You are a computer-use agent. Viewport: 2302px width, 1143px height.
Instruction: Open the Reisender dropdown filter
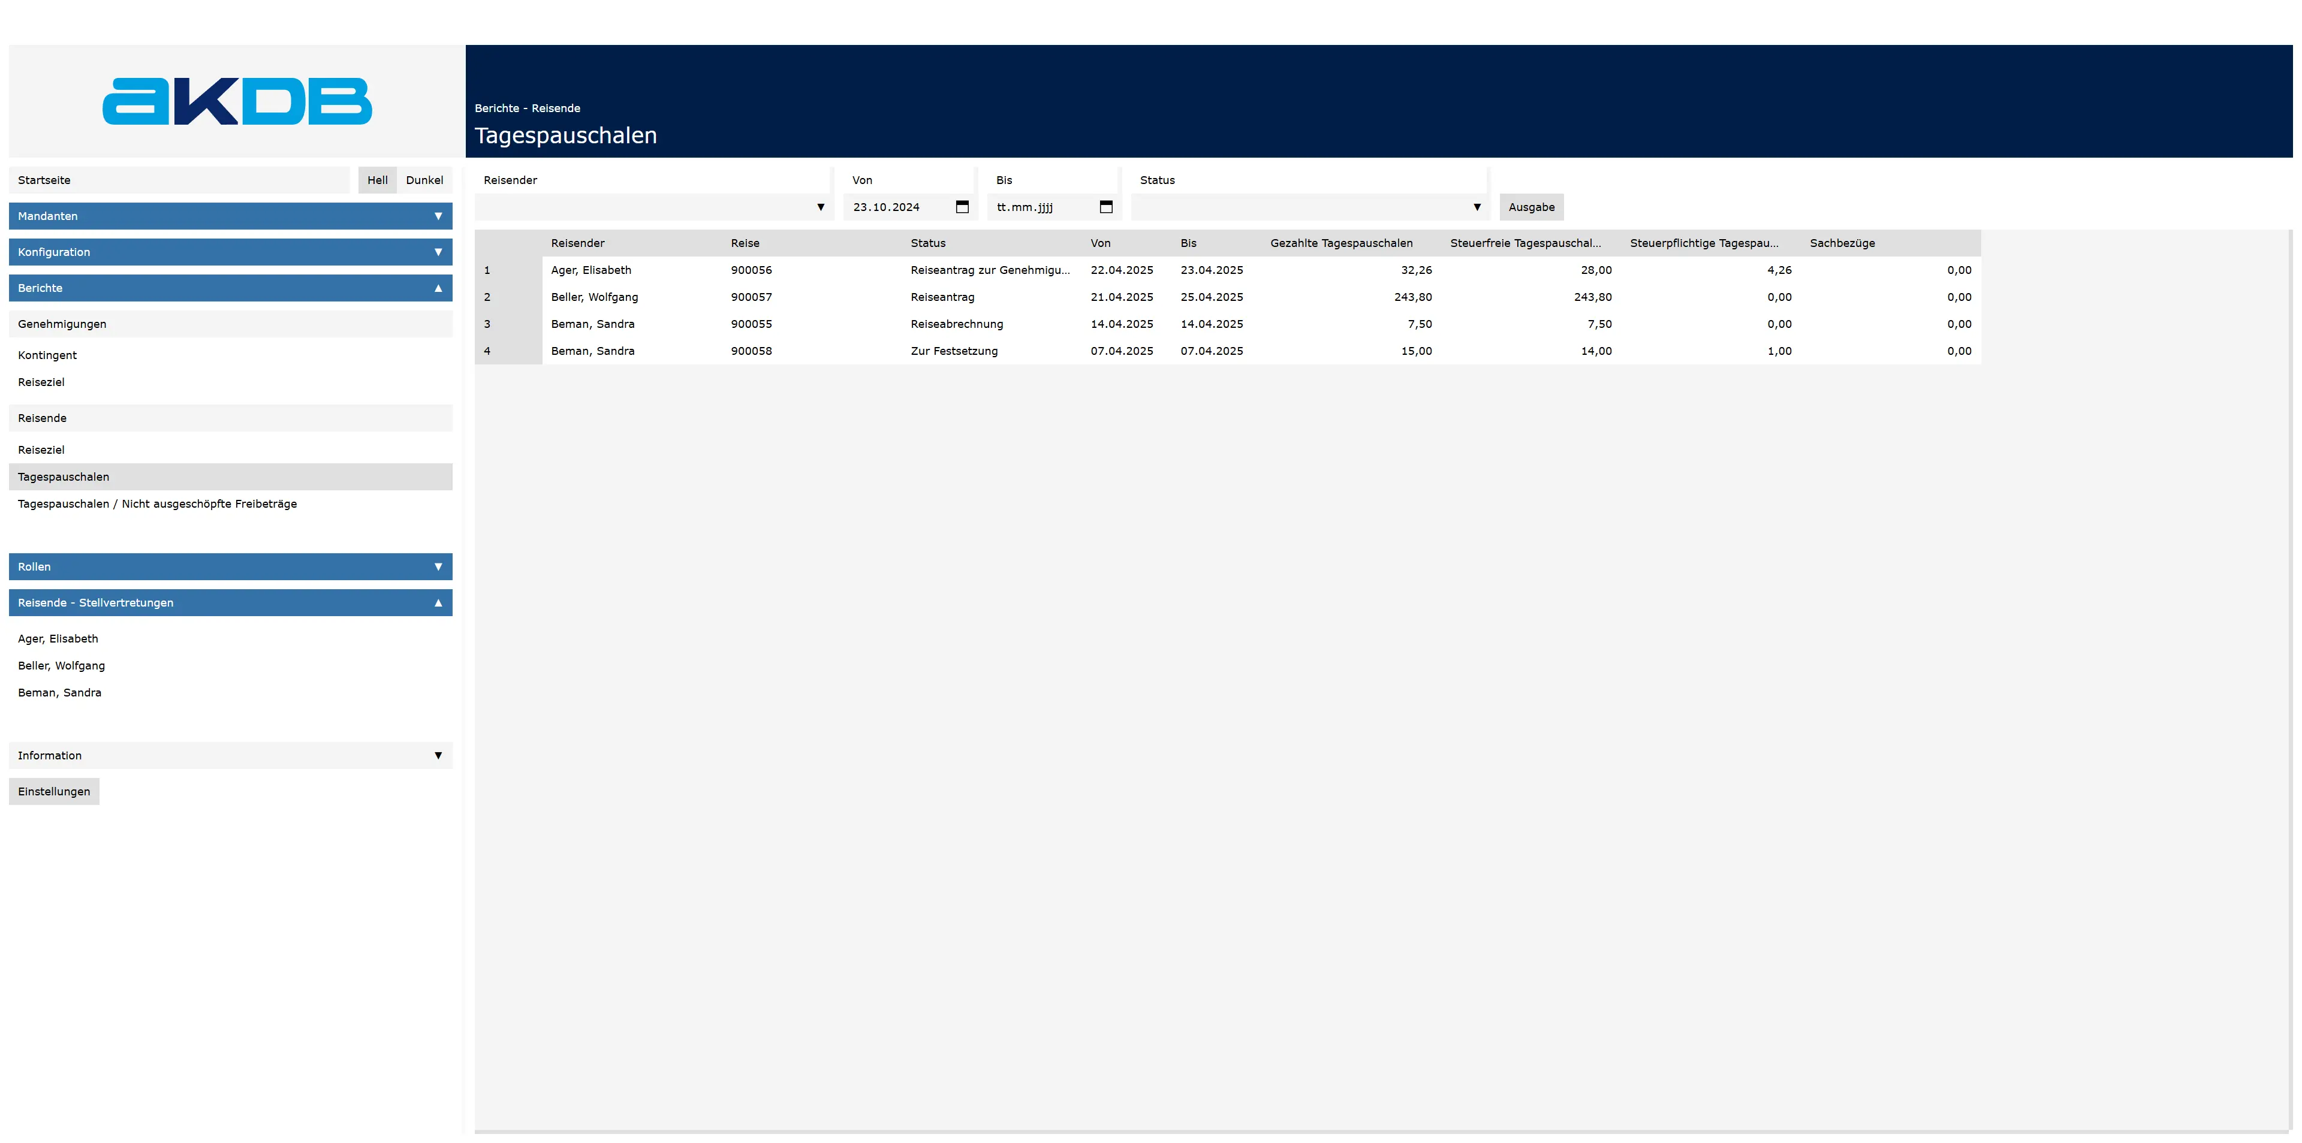[653, 207]
